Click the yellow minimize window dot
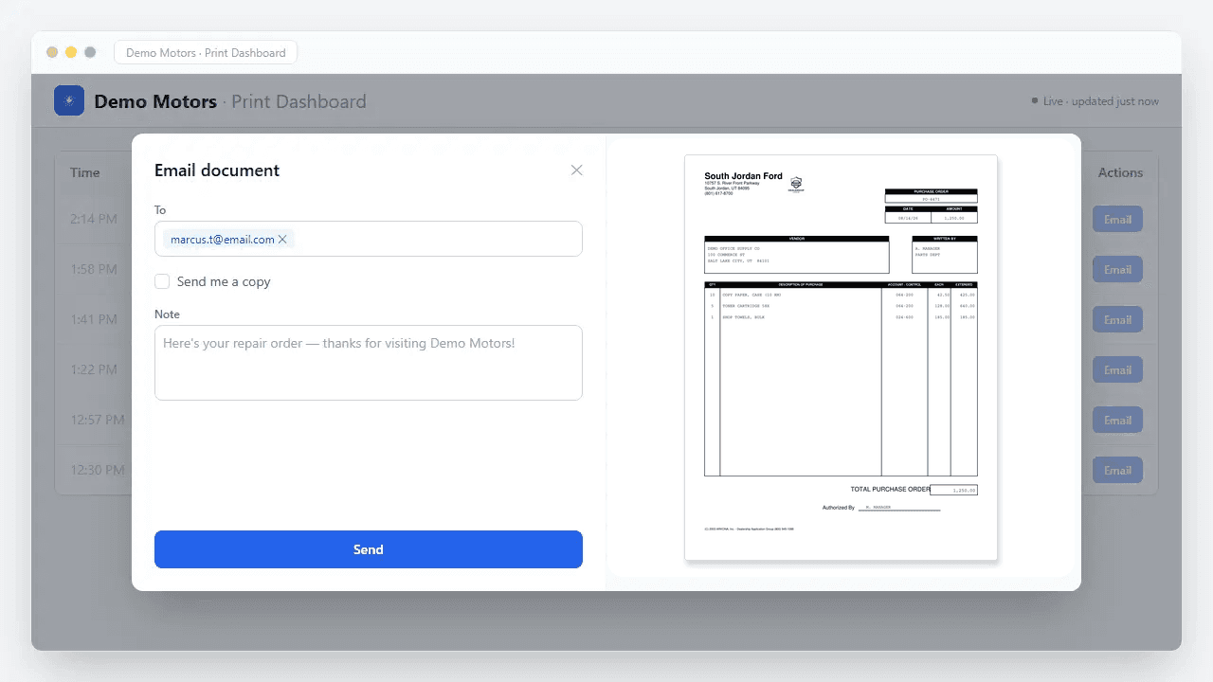1213x682 pixels. (71, 52)
